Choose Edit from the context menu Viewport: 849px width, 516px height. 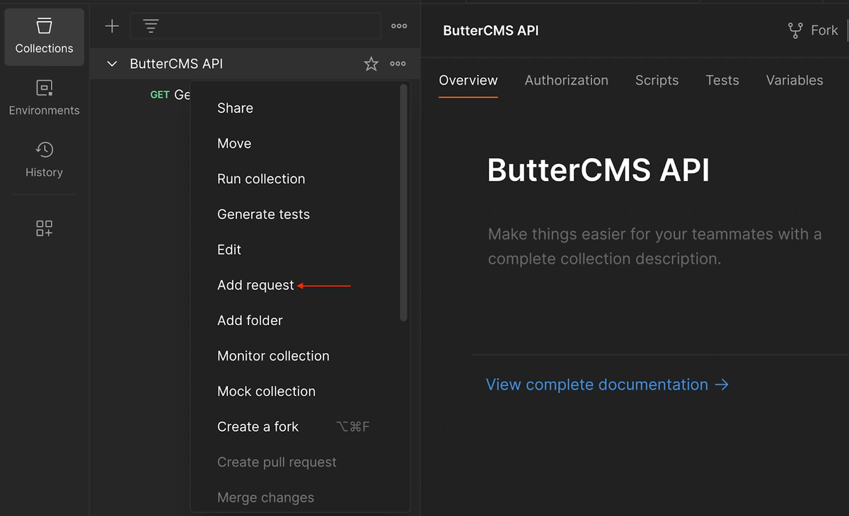pyautogui.click(x=229, y=250)
